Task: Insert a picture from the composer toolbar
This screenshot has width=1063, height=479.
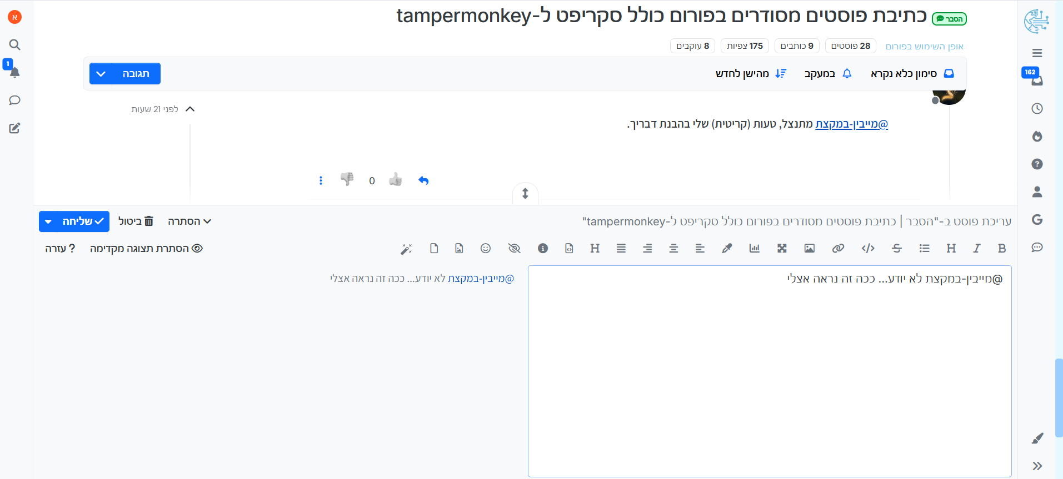Action: pyautogui.click(x=810, y=249)
